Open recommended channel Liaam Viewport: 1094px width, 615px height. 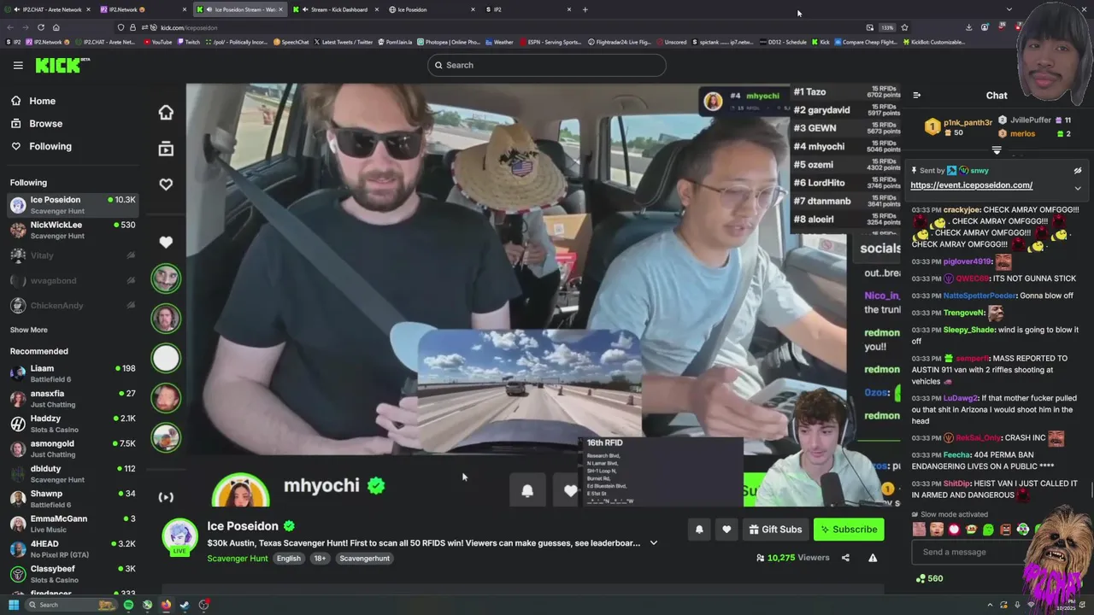pyautogui.click(x=73, y=373)
